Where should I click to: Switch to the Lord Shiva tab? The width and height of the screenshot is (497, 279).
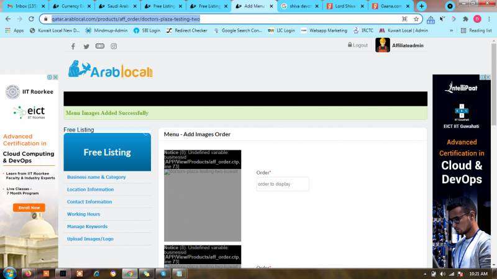[345, 6]
